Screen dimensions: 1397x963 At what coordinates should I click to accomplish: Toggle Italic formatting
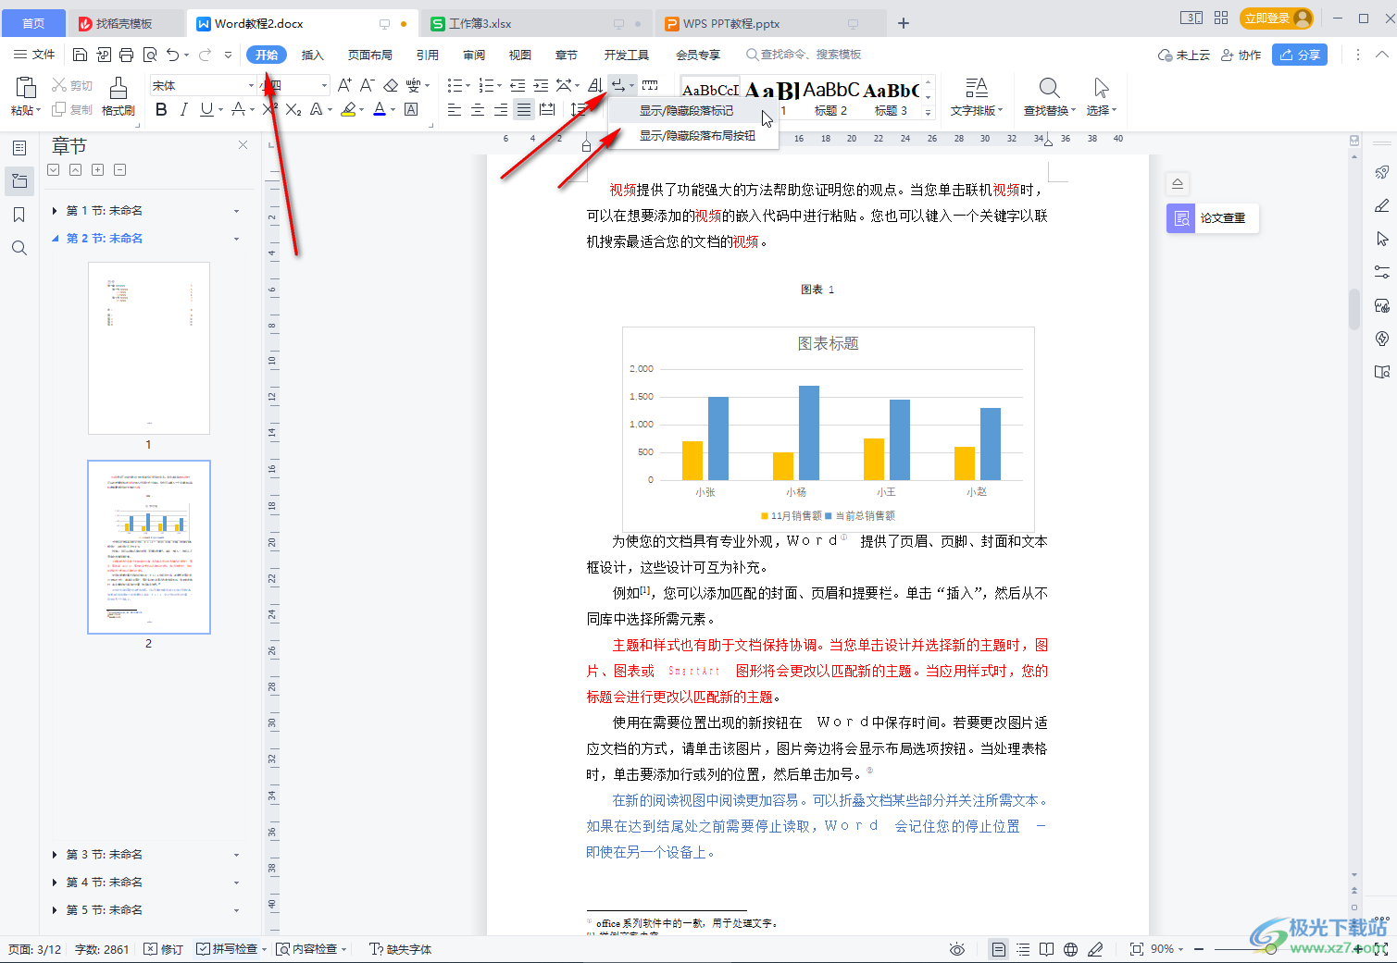point(183,109)
